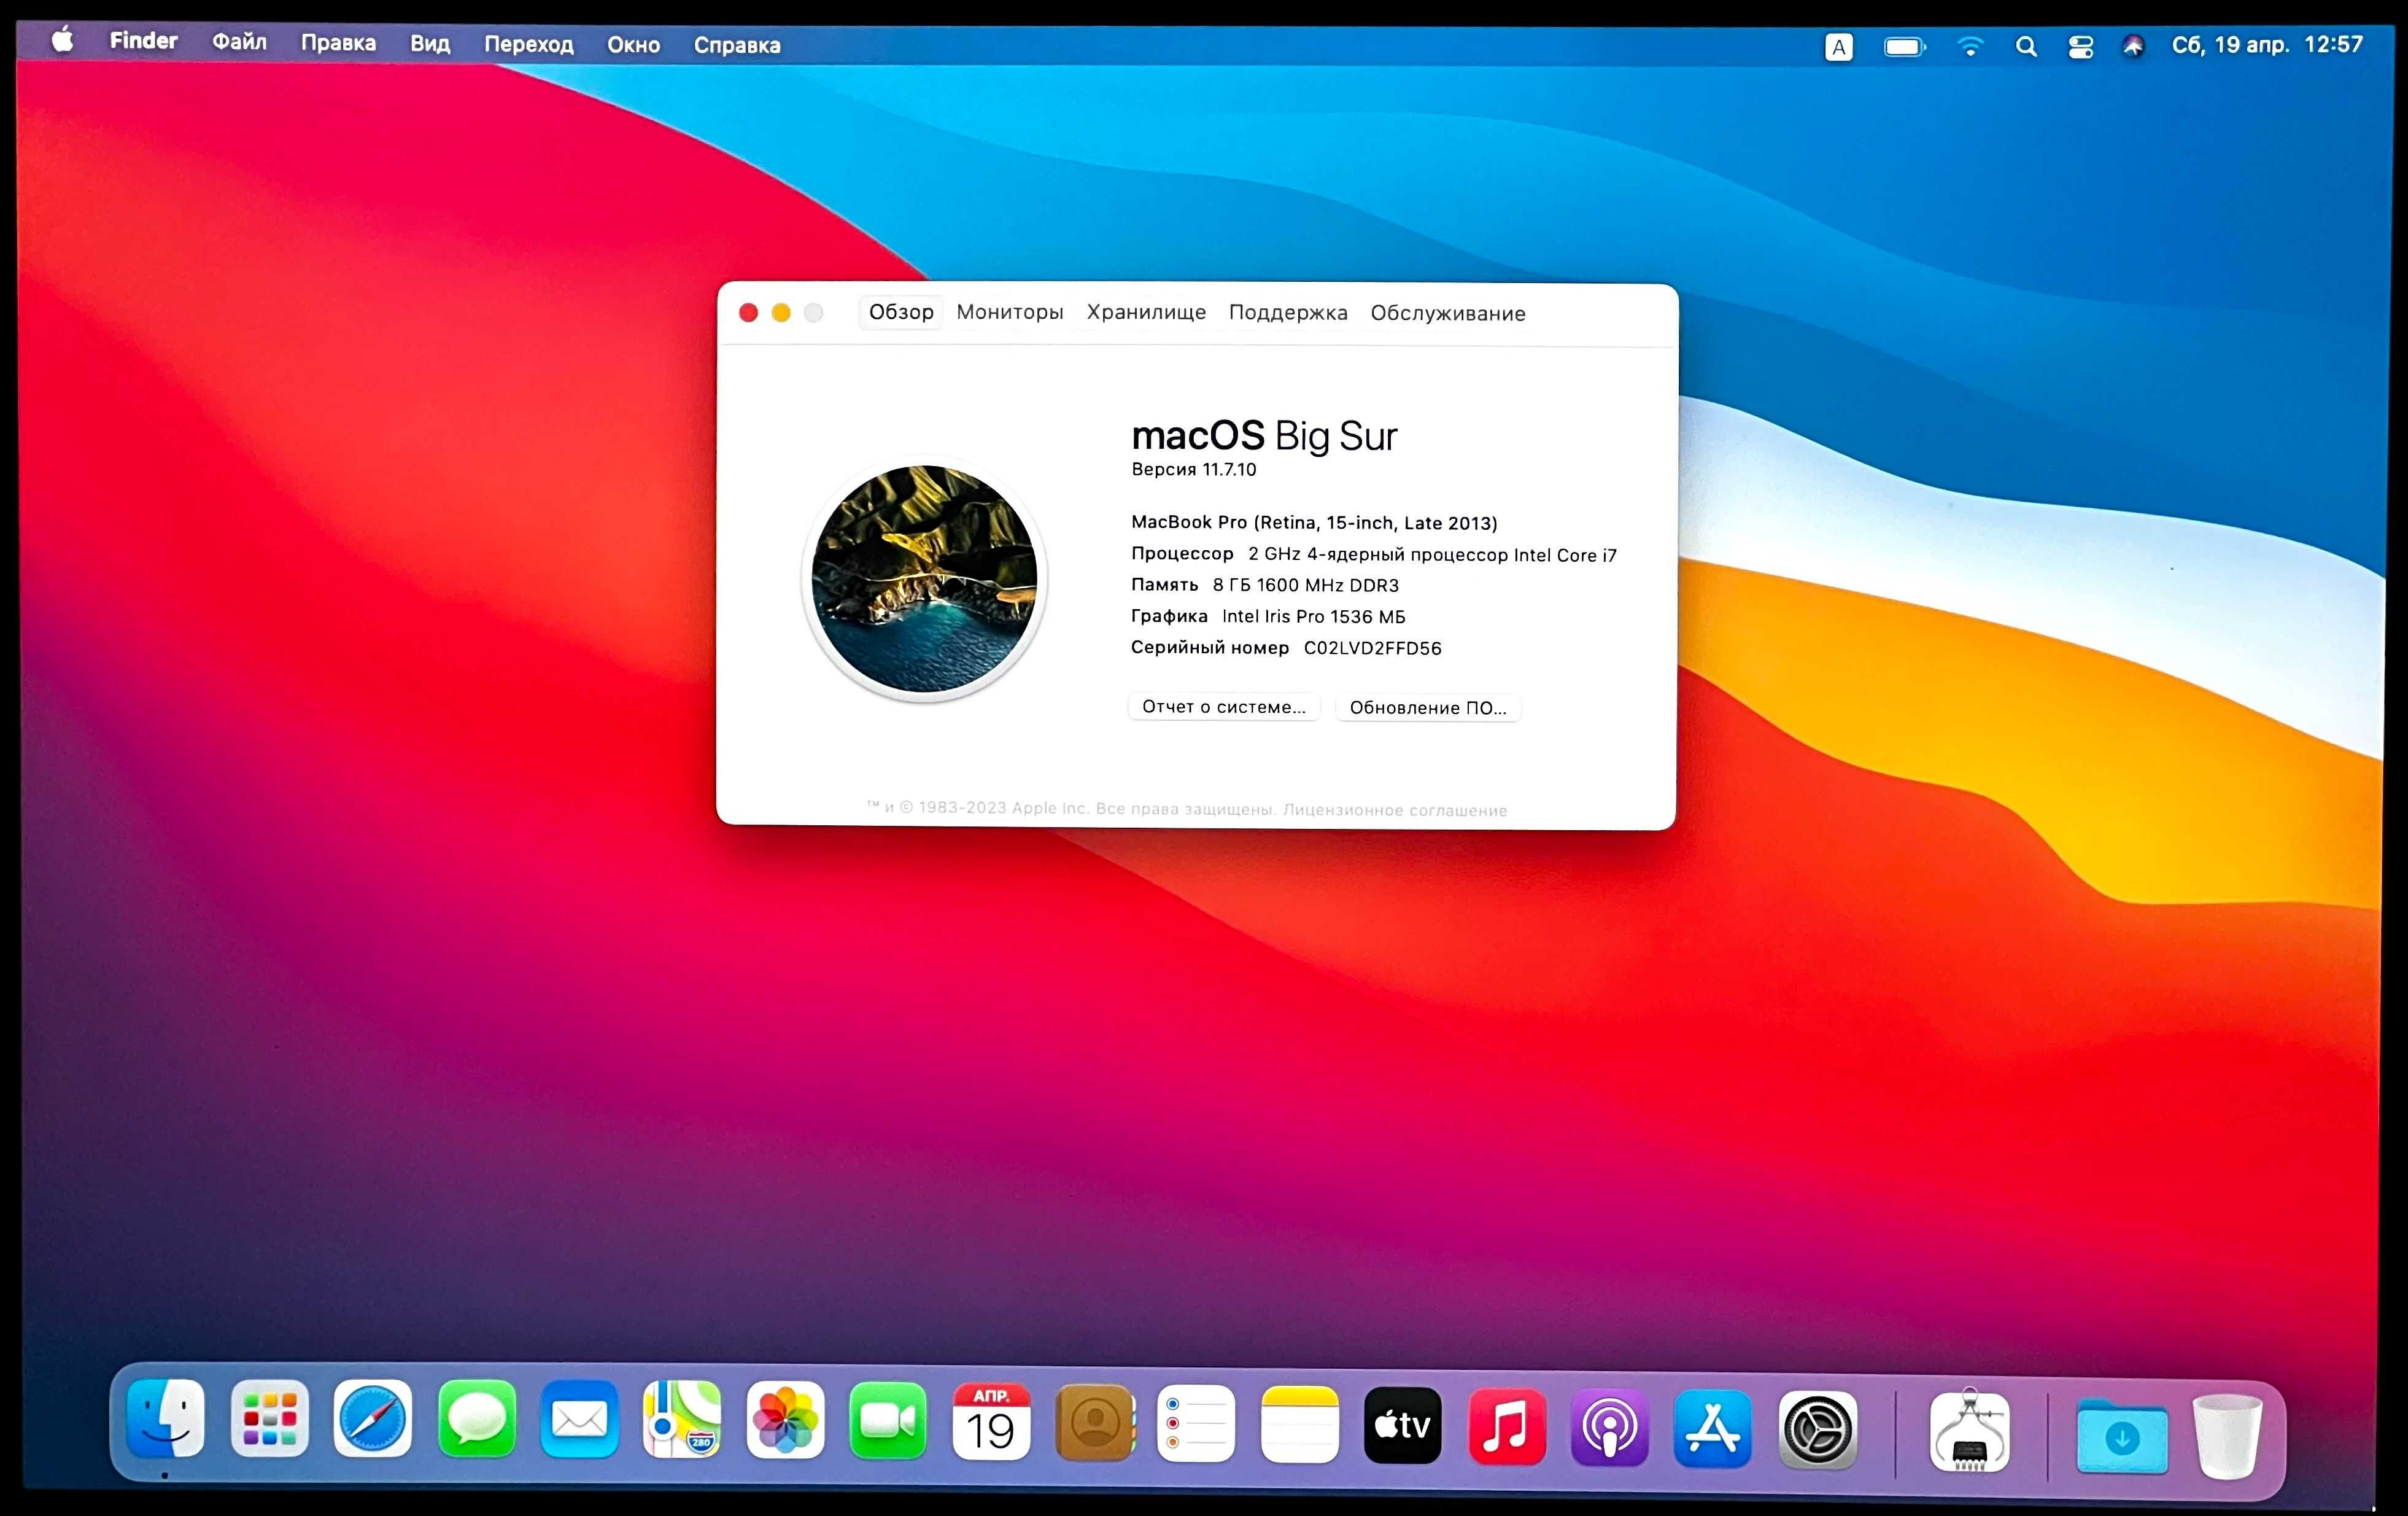Open Notes from the Dock
Image resolution: width=2408 pixels, height=1516 pixels.
(x=1300, y=1425)
